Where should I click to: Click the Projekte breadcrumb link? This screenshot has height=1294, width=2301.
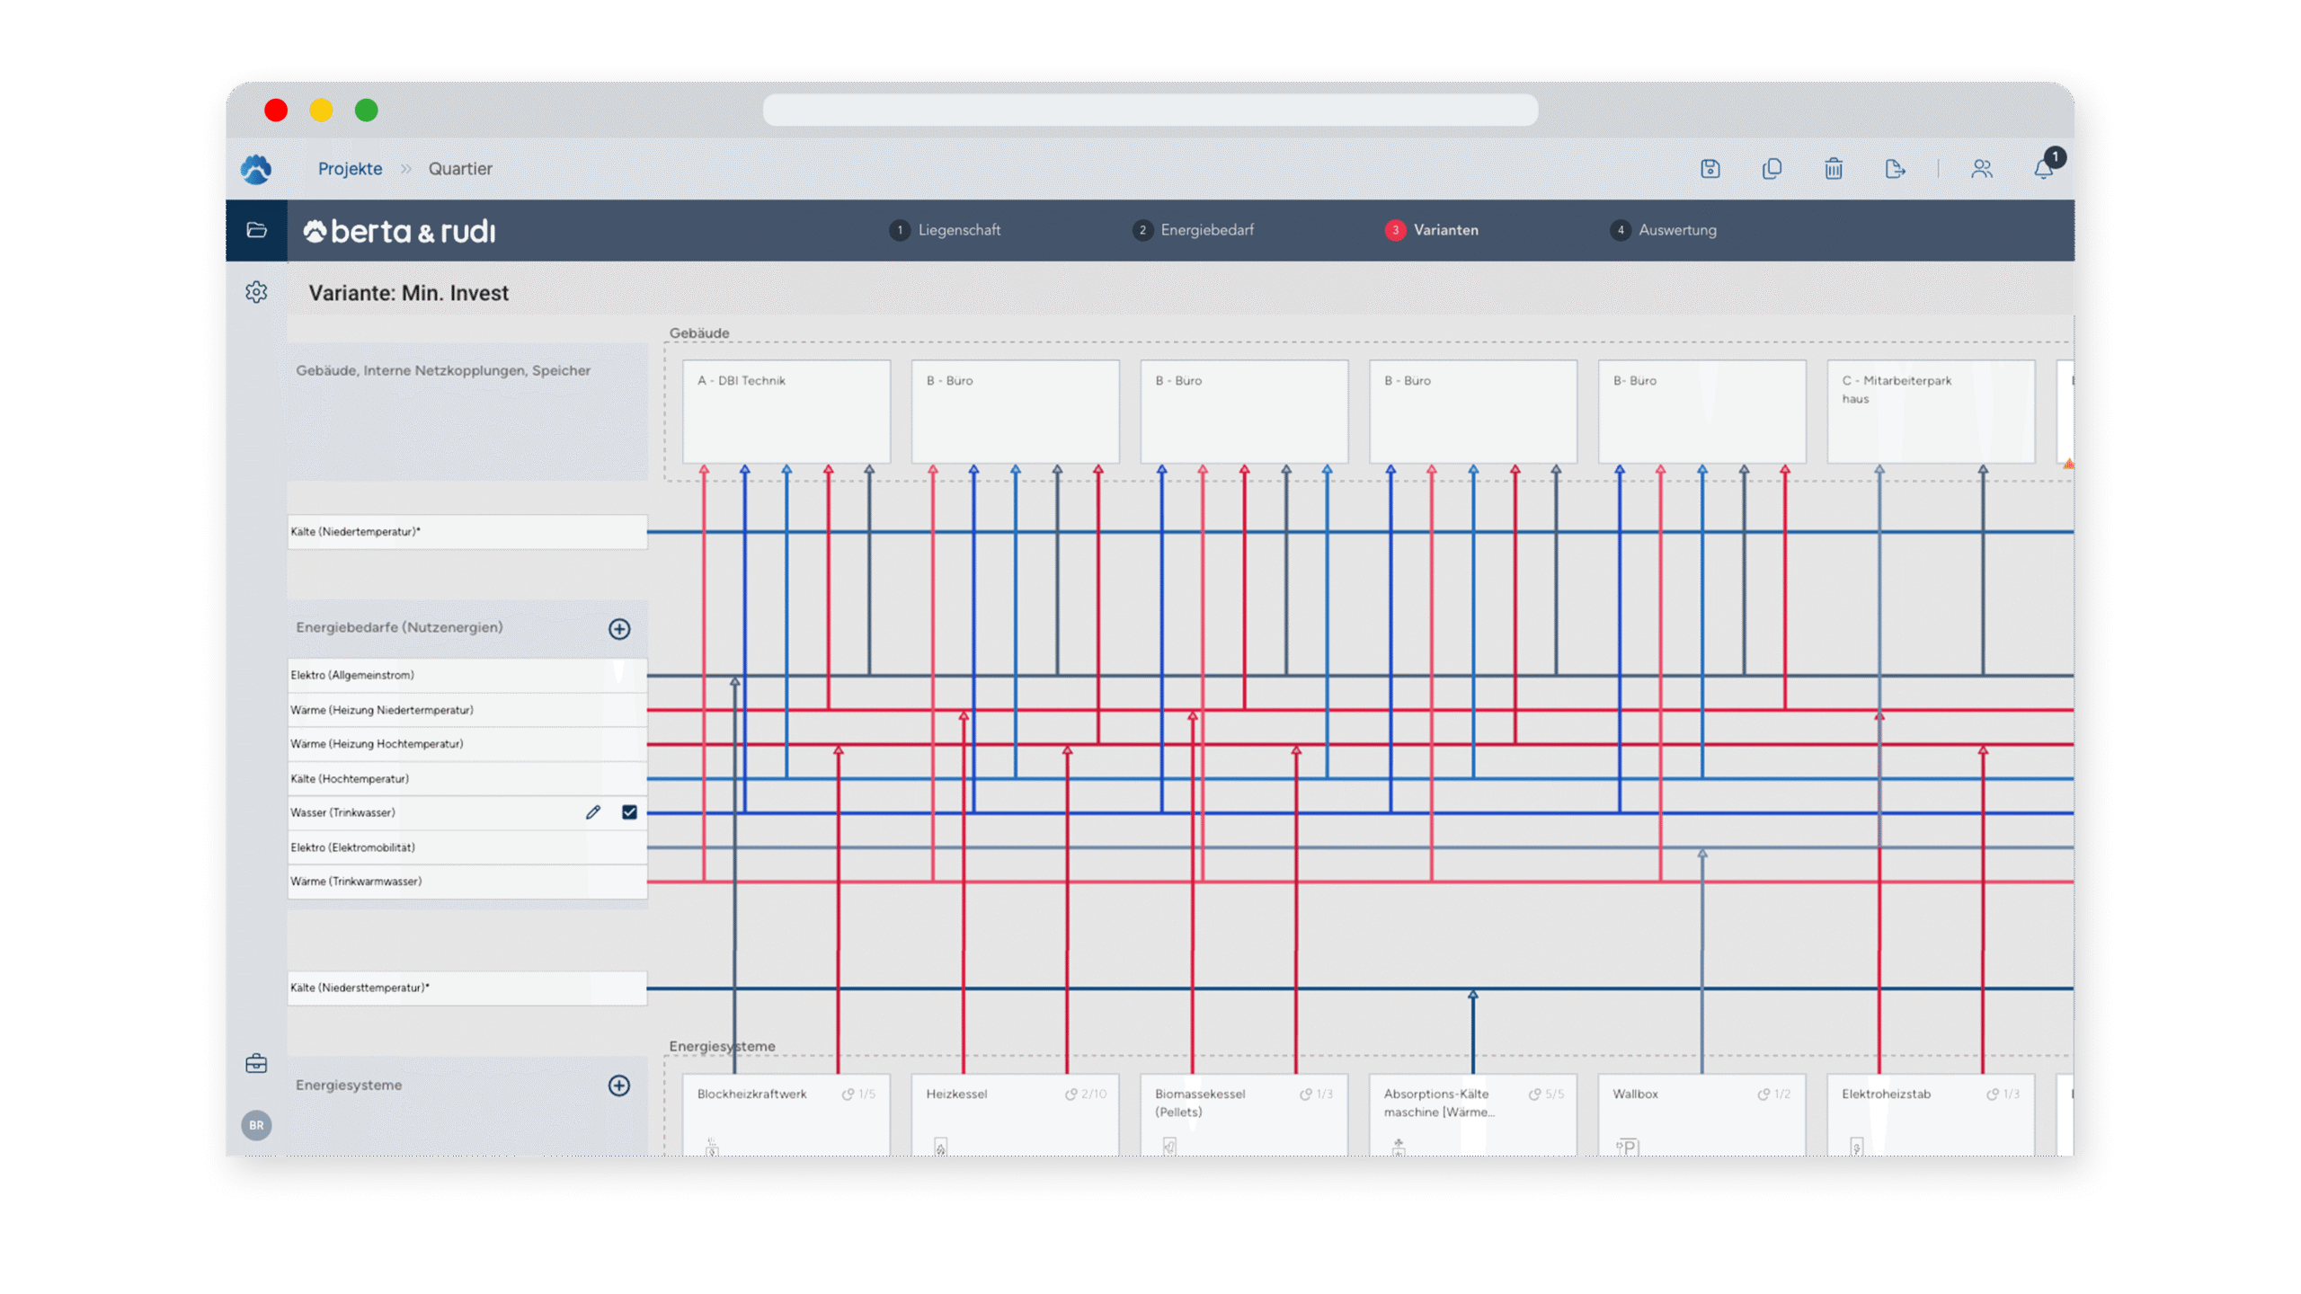pos(350,169)
